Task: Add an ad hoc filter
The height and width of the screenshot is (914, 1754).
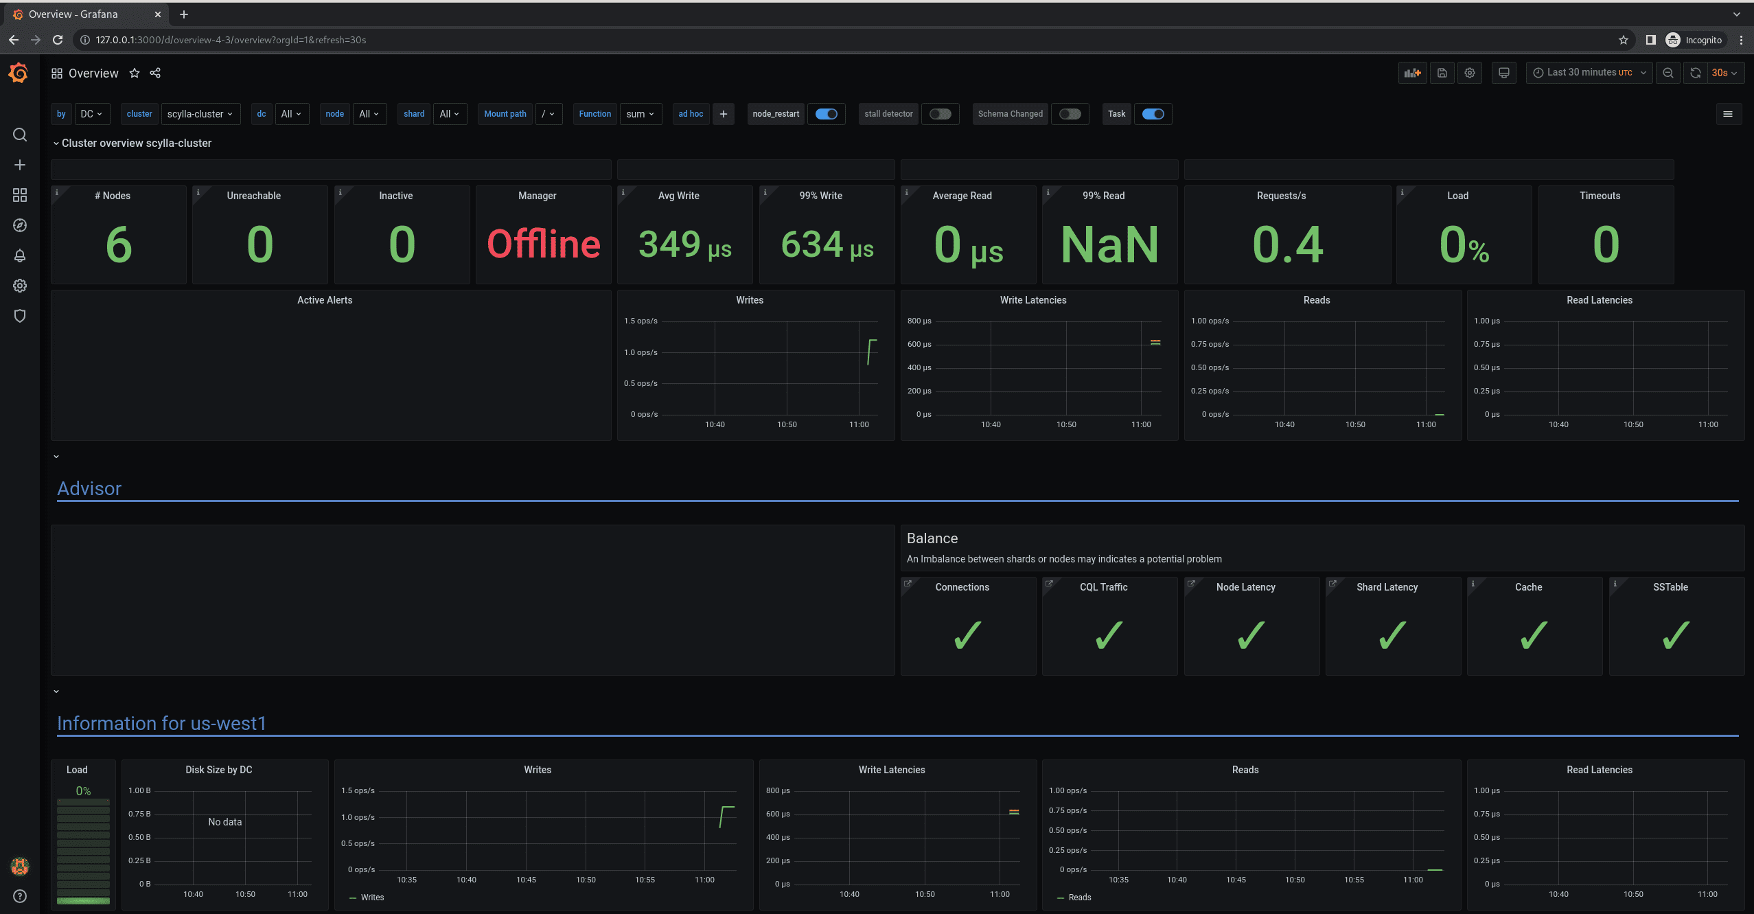Action: coord(724,114)
